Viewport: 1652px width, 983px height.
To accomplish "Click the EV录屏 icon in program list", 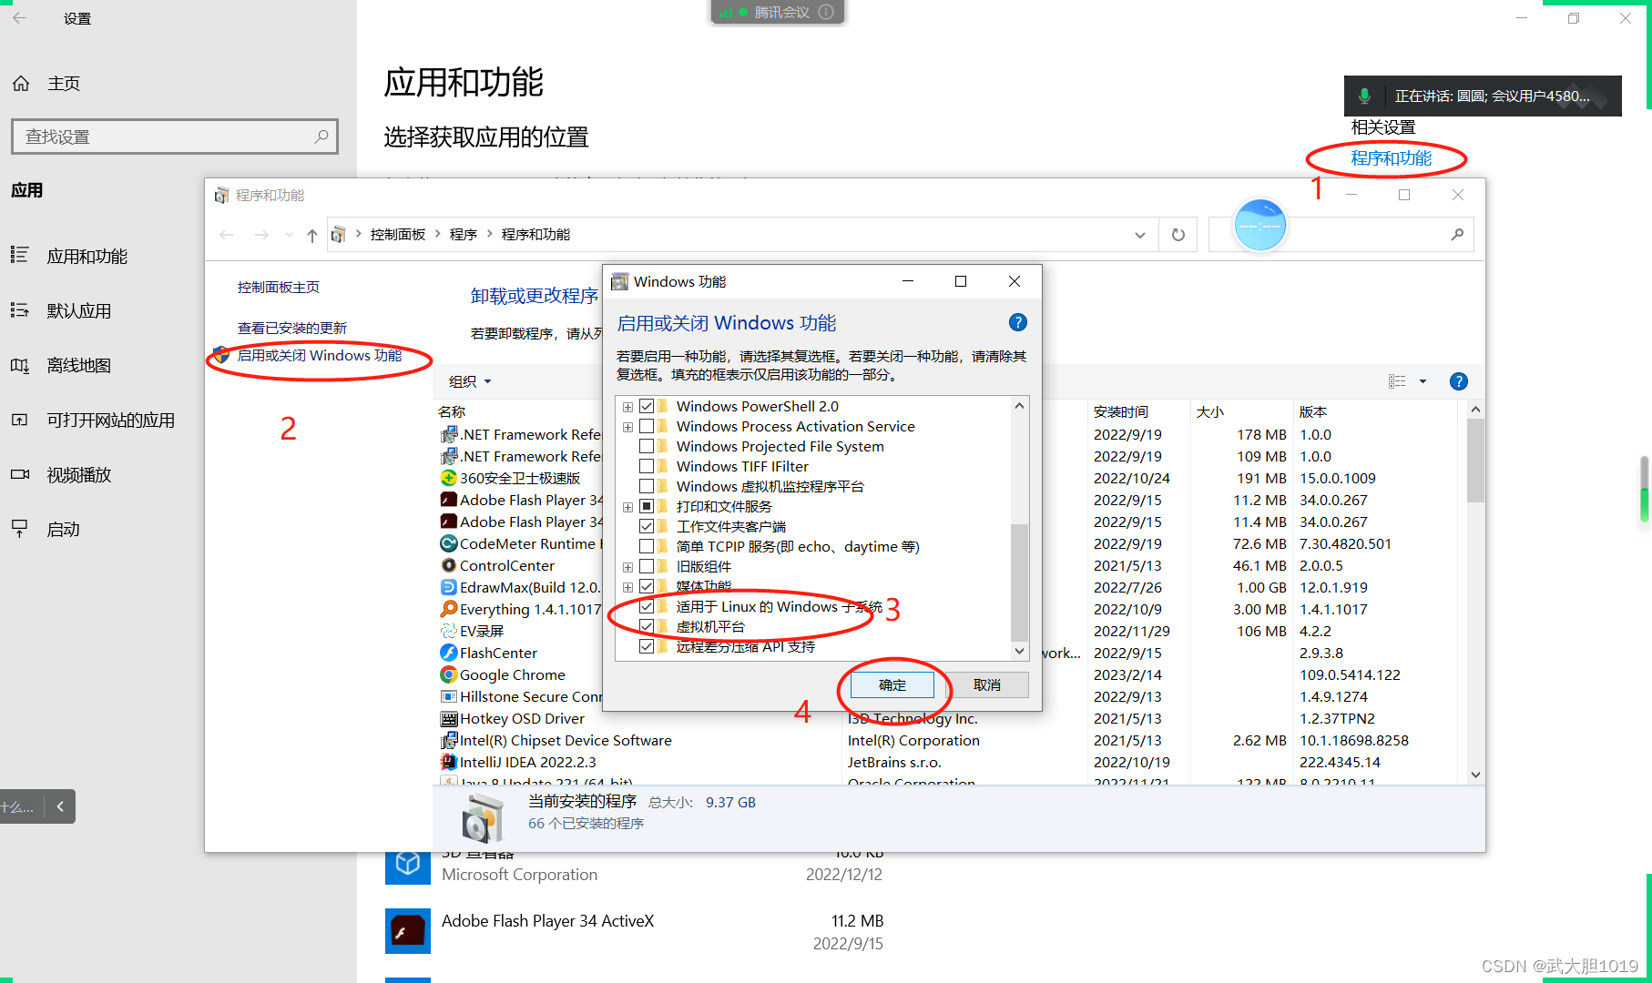I will (448, 631).
